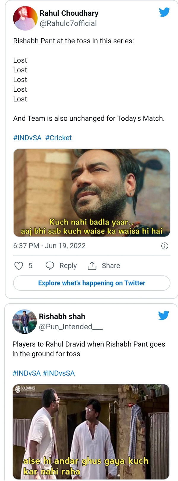This screenshot has width=178, height=481.
Task: Click the info icon next to the timestamp
Action: pyautogui.click(x=165, y=246)
